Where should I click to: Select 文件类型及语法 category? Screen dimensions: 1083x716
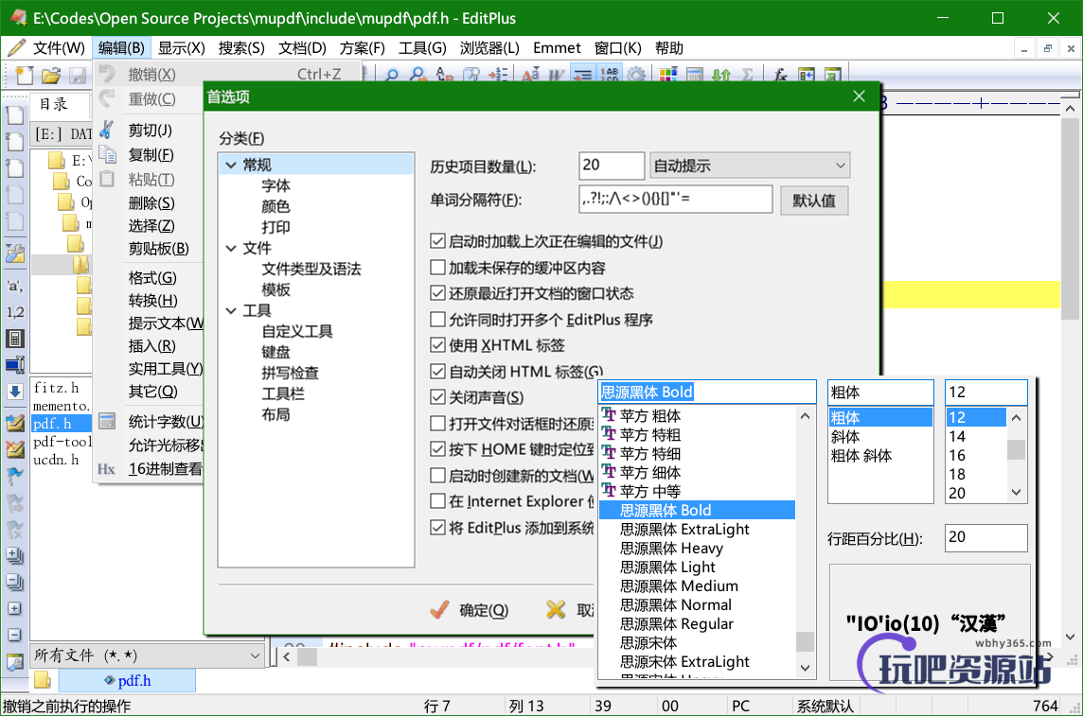311,269
